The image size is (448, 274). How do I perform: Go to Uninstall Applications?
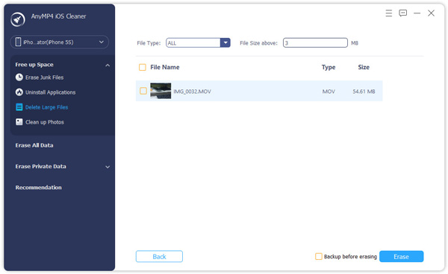pyautogui.click(x=50, y=92)
